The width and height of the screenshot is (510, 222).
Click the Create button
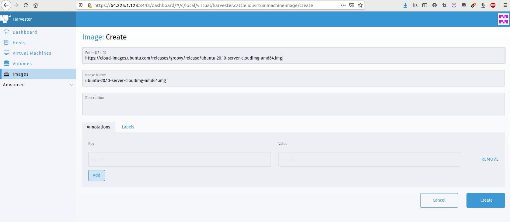[486, 200]
